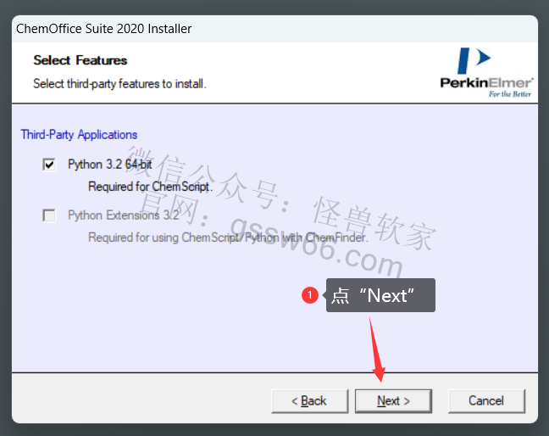Go back with the Back button
Viewport: 549px width, 436px height.
(x=309, y=401)
